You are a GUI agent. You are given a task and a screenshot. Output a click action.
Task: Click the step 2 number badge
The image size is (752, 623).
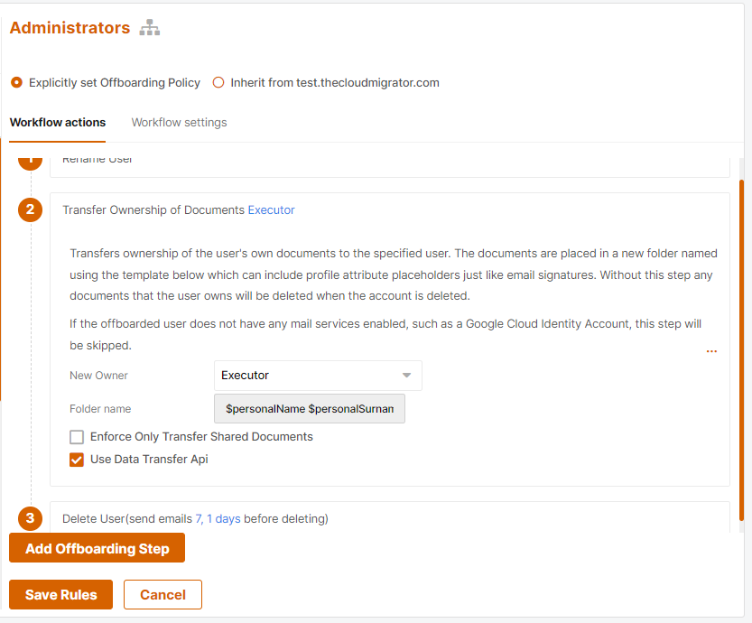(30, 210)
